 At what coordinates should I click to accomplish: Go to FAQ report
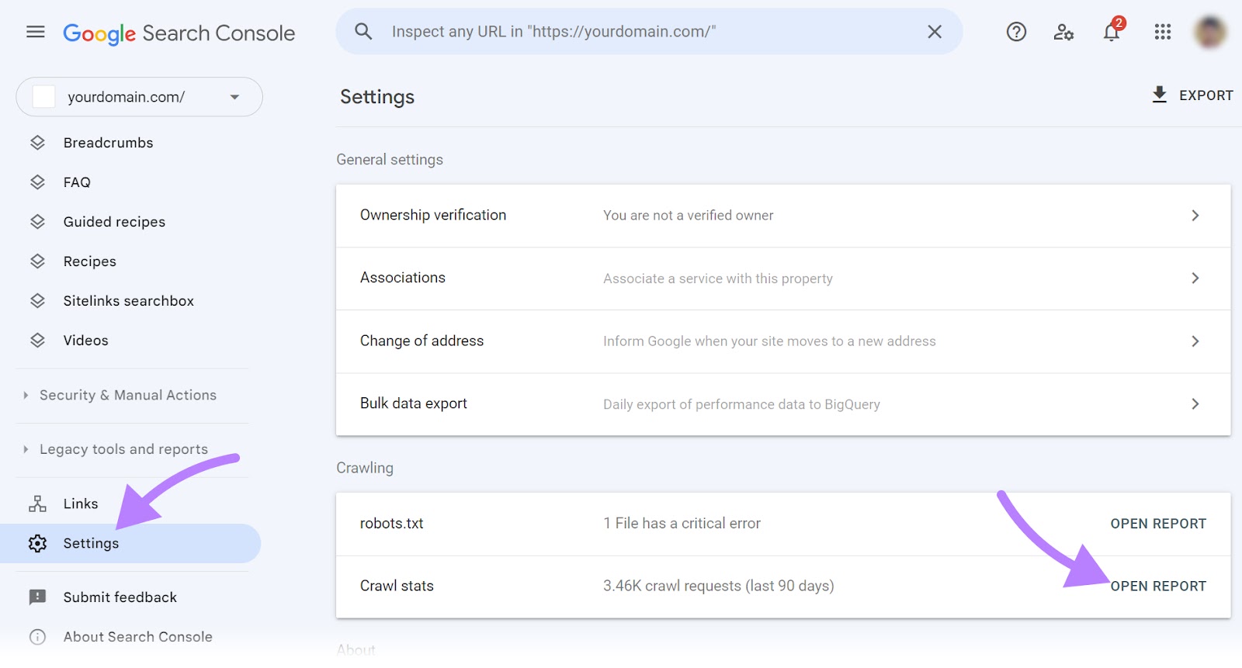(x=77, y=182)
